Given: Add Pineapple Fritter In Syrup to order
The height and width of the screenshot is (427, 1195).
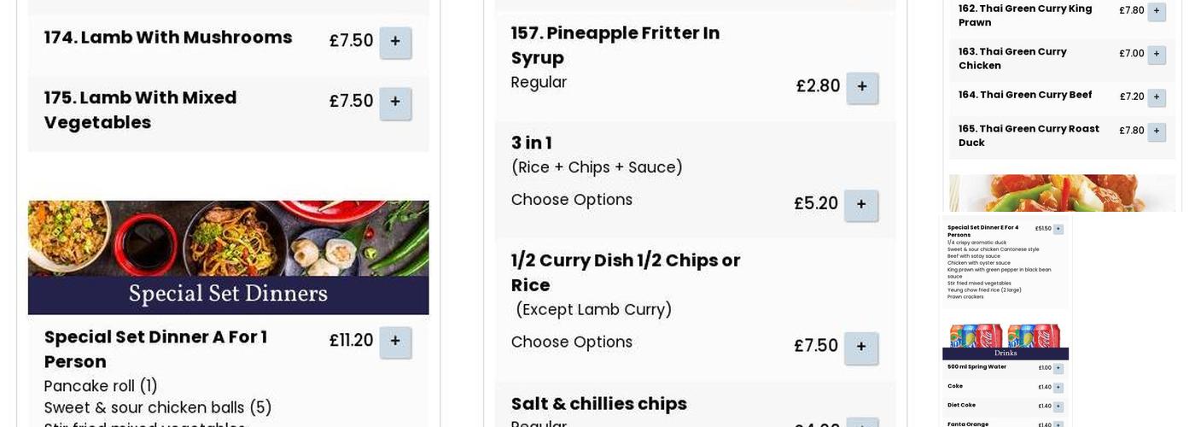Looking at the screenshot, I should click(x=862, y=87).
